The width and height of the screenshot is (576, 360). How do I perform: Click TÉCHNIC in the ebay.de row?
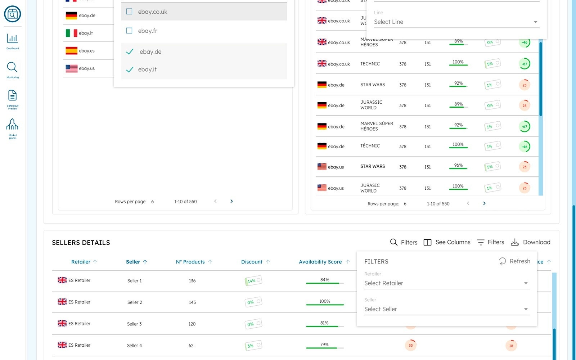pos(370,146)
